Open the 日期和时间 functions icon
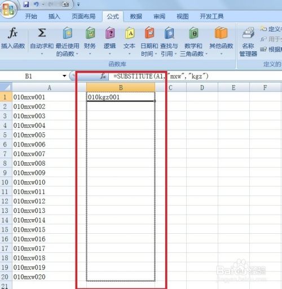This screenshot has height=289, width=282. click(x=149, y=33)
